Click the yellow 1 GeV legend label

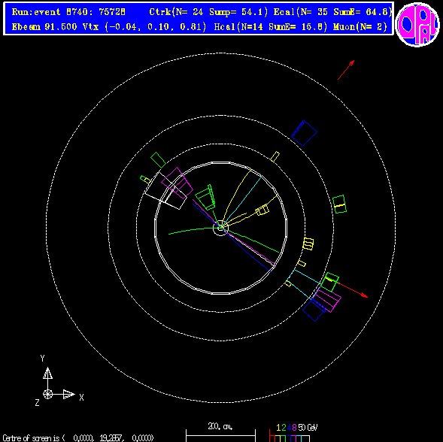(x=278, y=427)
